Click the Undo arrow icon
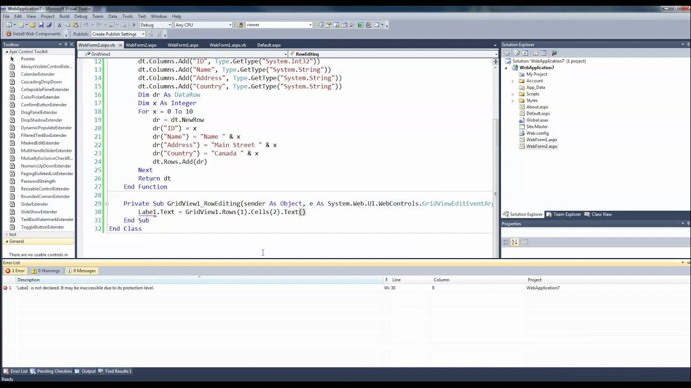This screenshot has height=388, width=691. coord(86,25)
